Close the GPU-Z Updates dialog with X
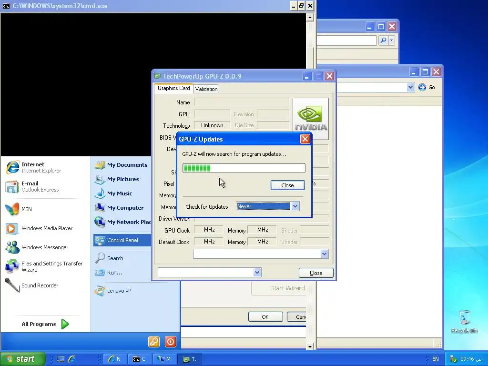 (305, 139)
